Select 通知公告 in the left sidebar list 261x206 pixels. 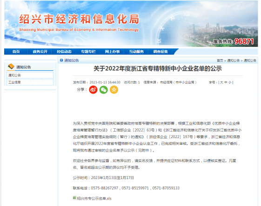pos(14,75)
